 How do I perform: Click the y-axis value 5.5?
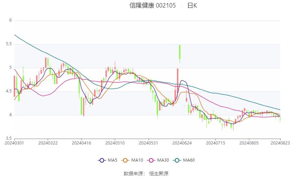pos(9,44)
